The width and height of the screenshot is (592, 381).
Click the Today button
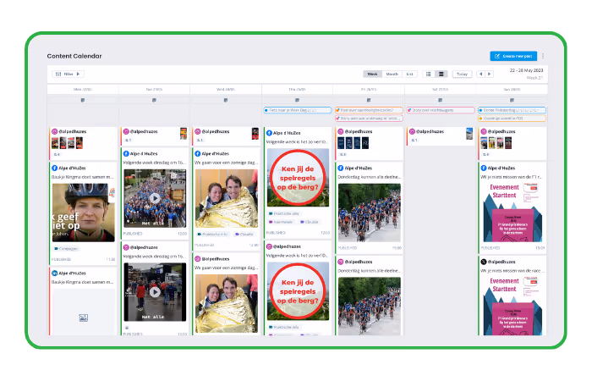point(462,75)
